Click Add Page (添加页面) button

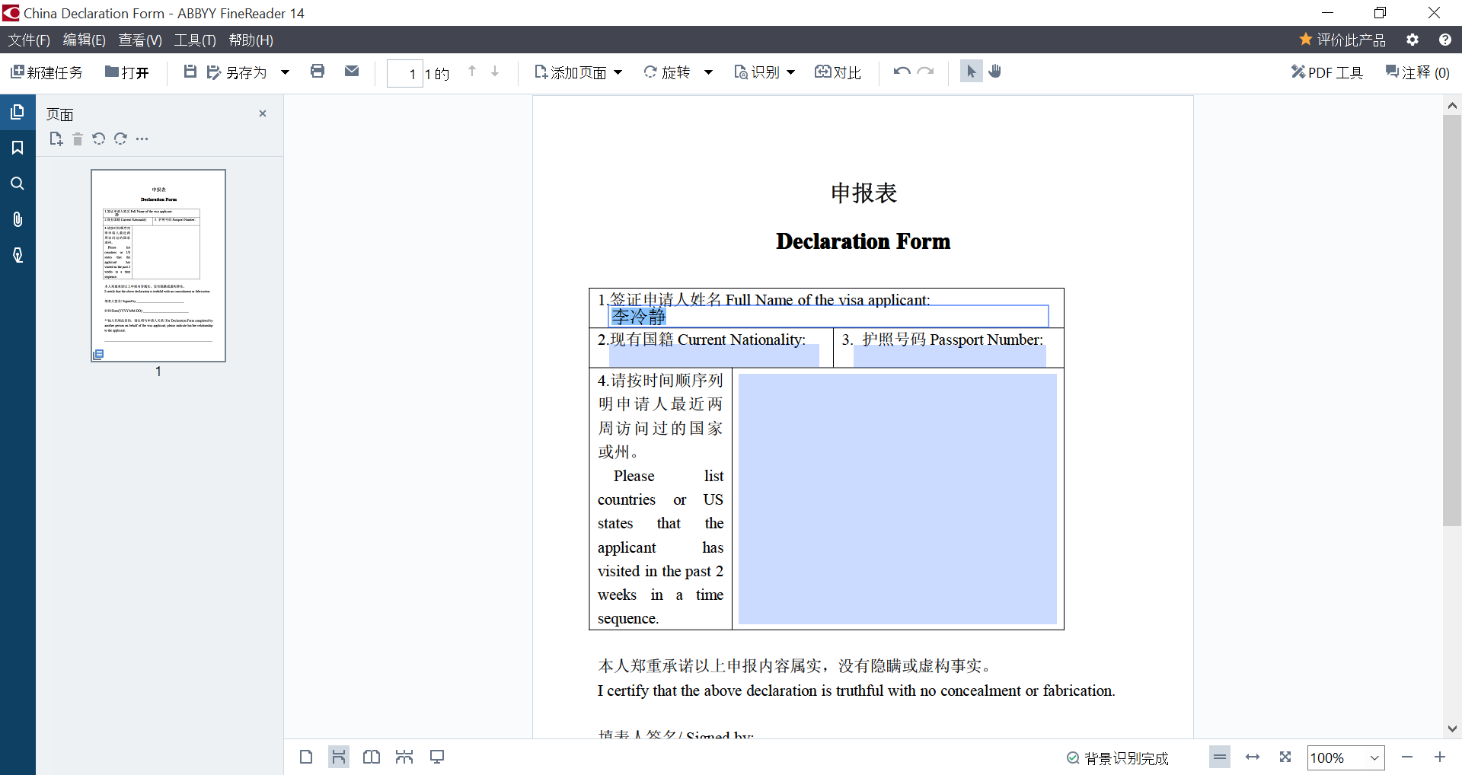click(570, 72)
